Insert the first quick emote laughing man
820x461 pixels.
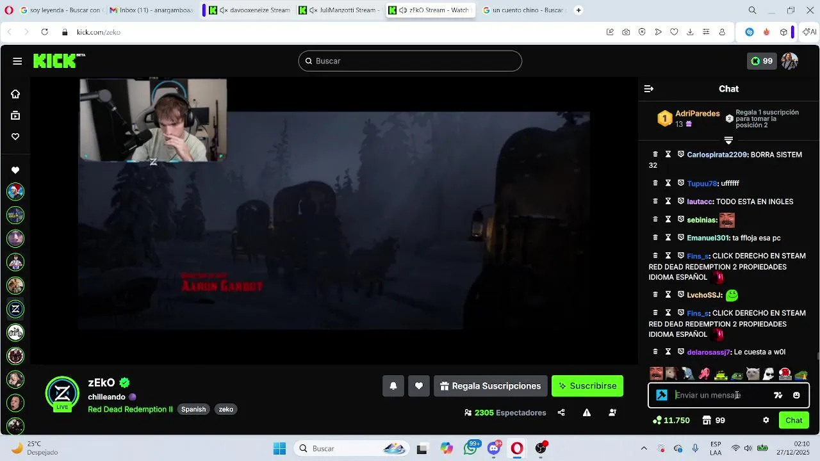pos(656,374)
